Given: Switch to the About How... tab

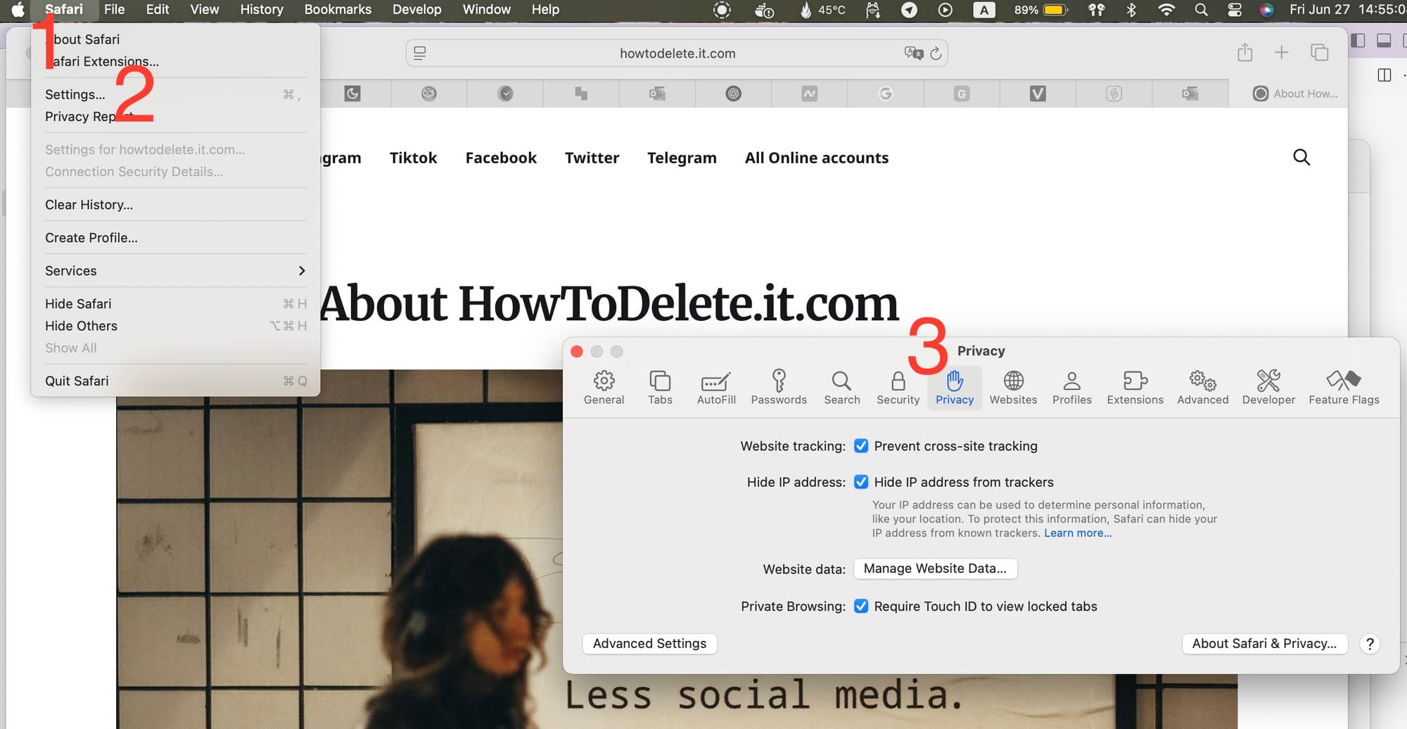Looking at the screenshot, I should (x=1295, y=94).
